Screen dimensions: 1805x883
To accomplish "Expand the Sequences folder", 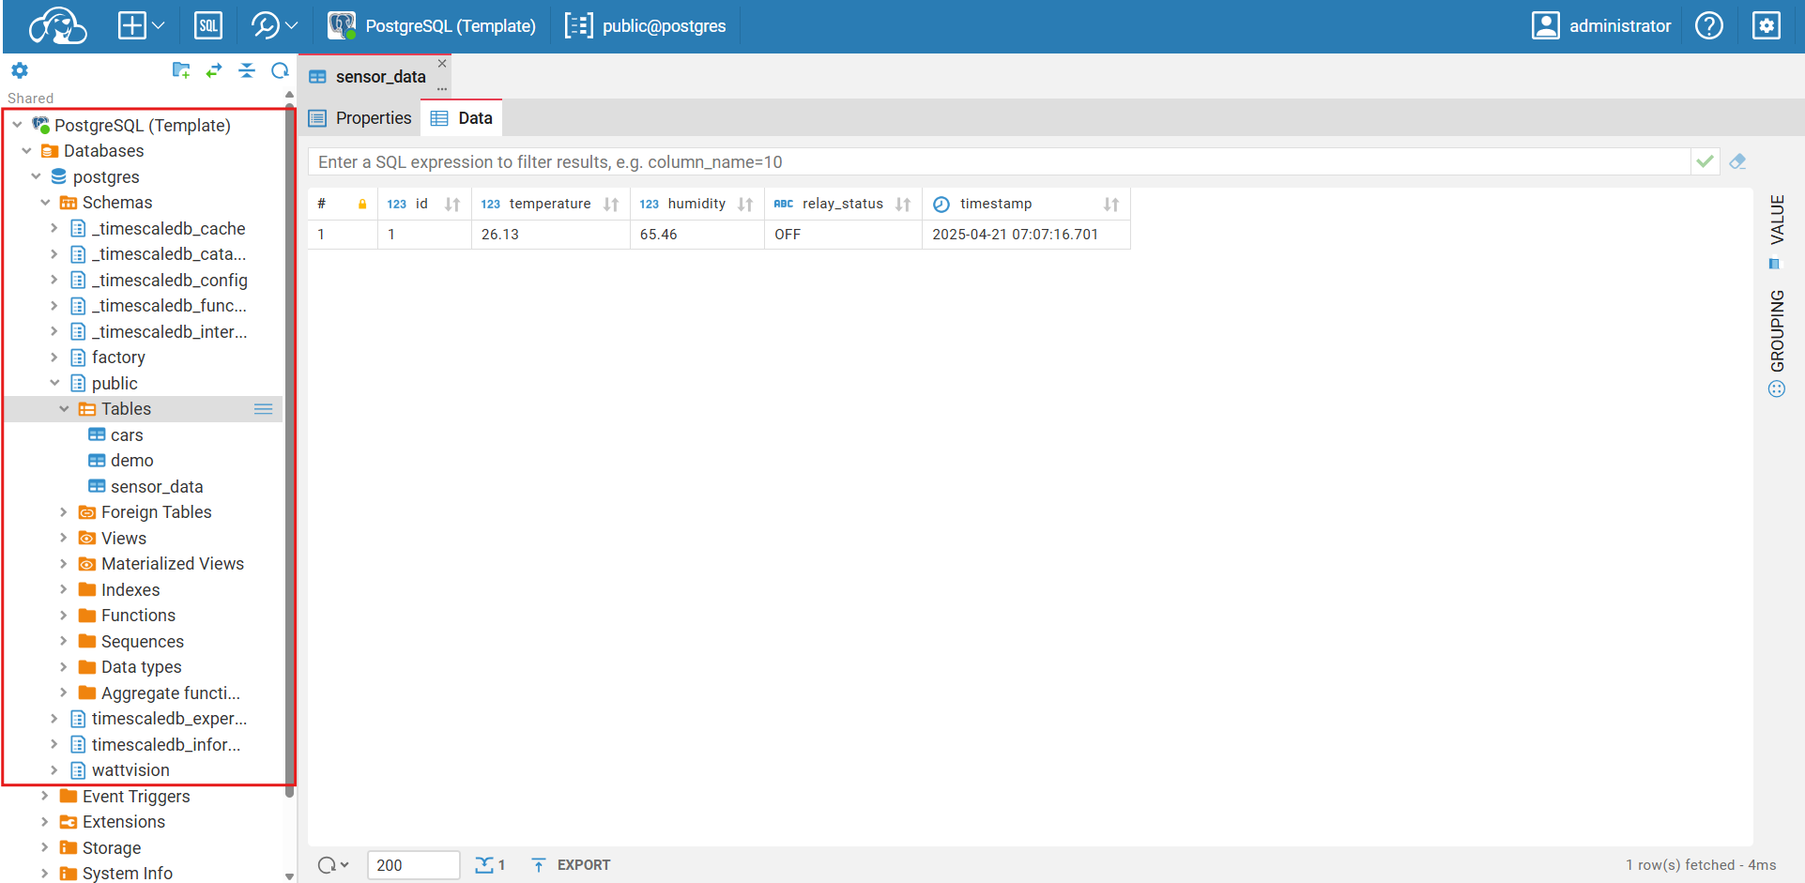I will 64,642.
